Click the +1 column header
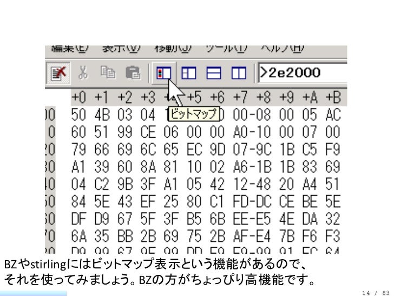 coord(102,97)
